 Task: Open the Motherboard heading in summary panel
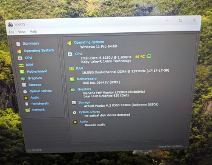coord(86,79)
